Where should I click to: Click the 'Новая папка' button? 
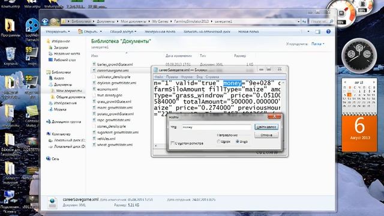pos(248,32)
